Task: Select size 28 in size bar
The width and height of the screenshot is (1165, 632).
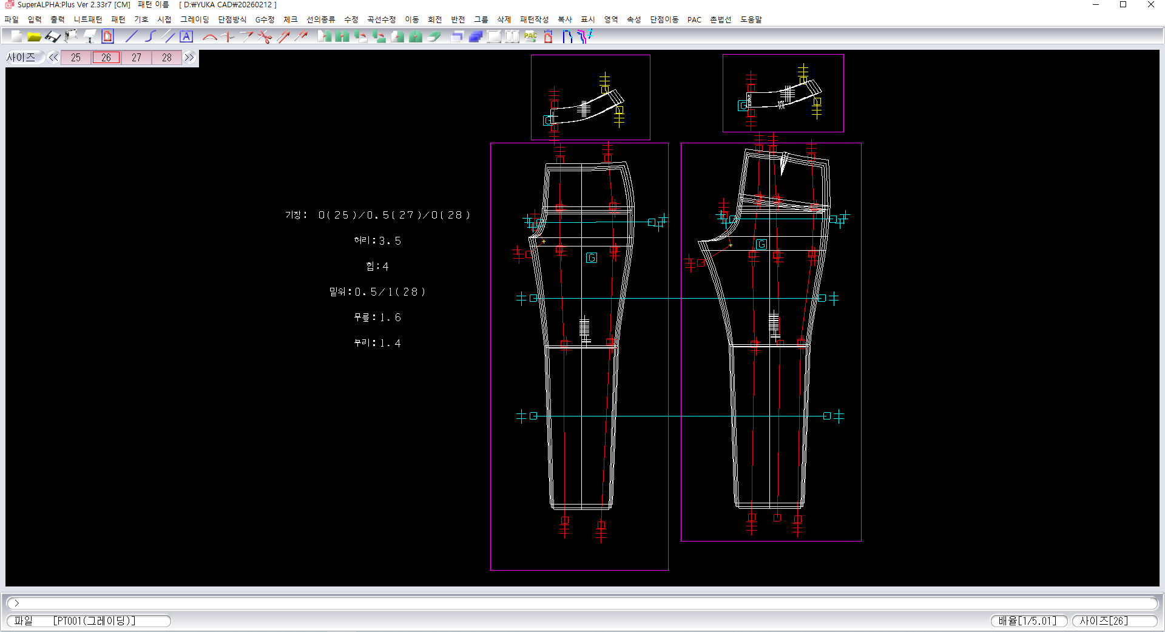Action: tap(167, 58)
